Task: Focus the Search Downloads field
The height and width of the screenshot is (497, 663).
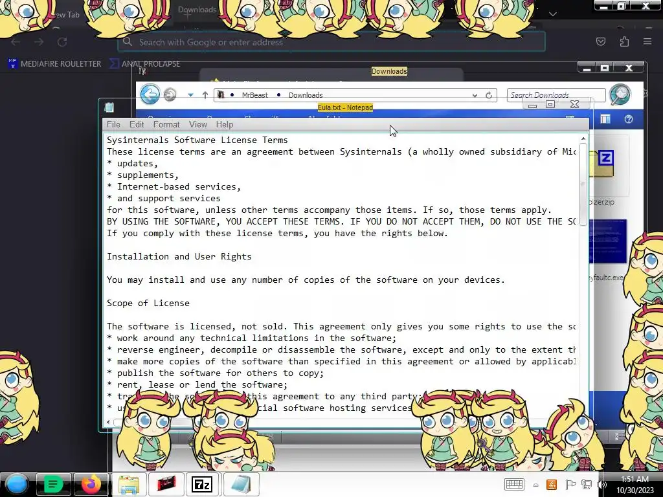Action: point(556,95)
